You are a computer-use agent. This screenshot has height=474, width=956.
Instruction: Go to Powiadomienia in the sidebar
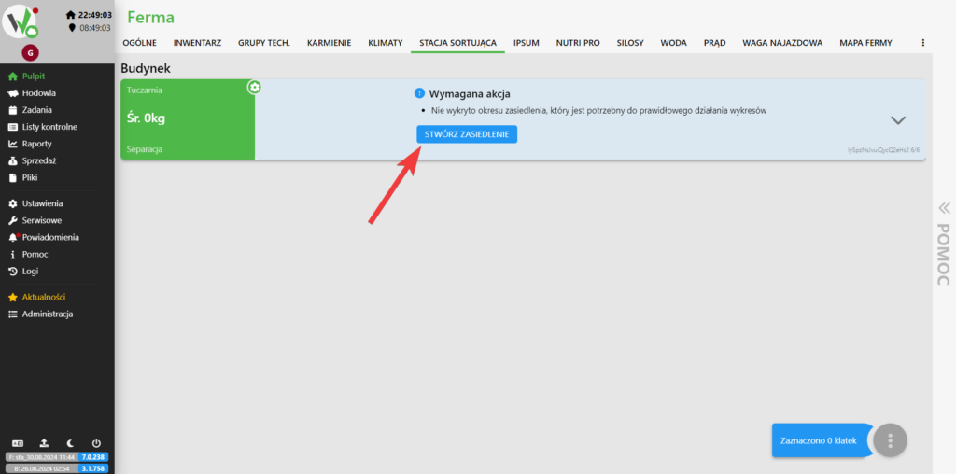(x=50, y=237)
